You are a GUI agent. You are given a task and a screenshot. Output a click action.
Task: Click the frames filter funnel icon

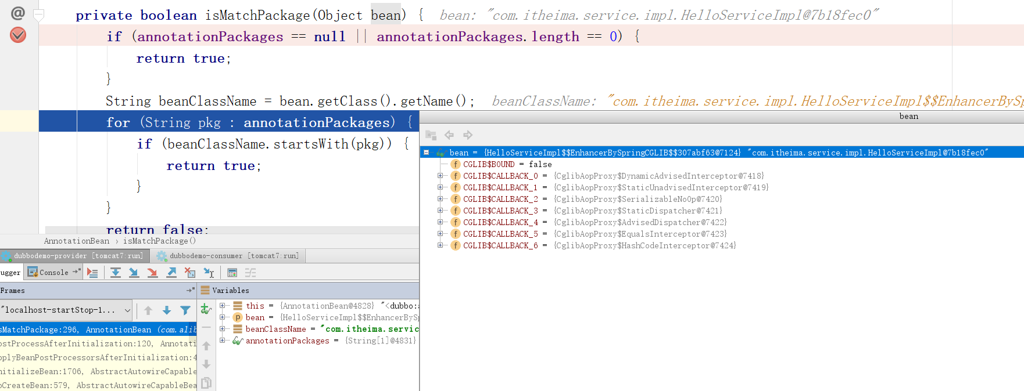pyautogui.click(x=185, y=310)
